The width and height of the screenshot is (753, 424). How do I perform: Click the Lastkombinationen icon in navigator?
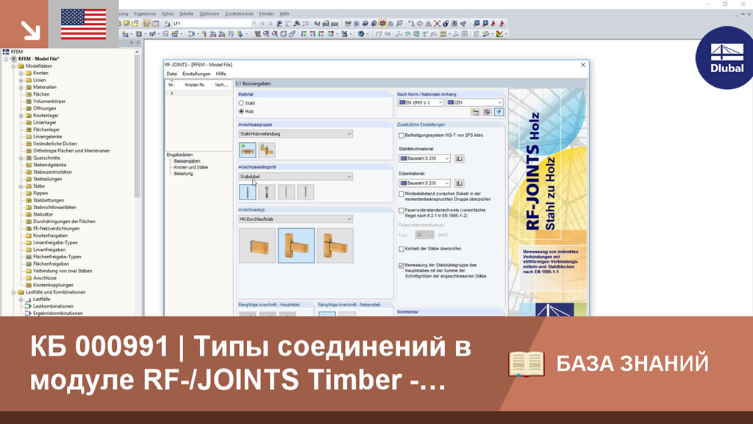tap(29, 306)
